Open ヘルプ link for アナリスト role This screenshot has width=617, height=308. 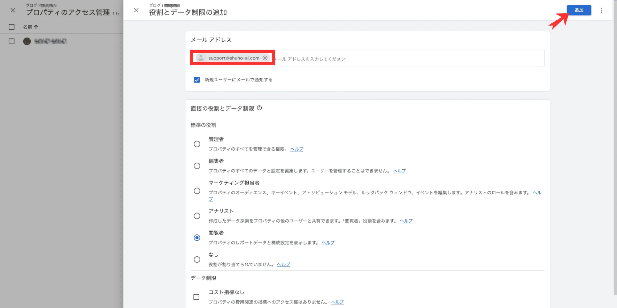(406, 221)
